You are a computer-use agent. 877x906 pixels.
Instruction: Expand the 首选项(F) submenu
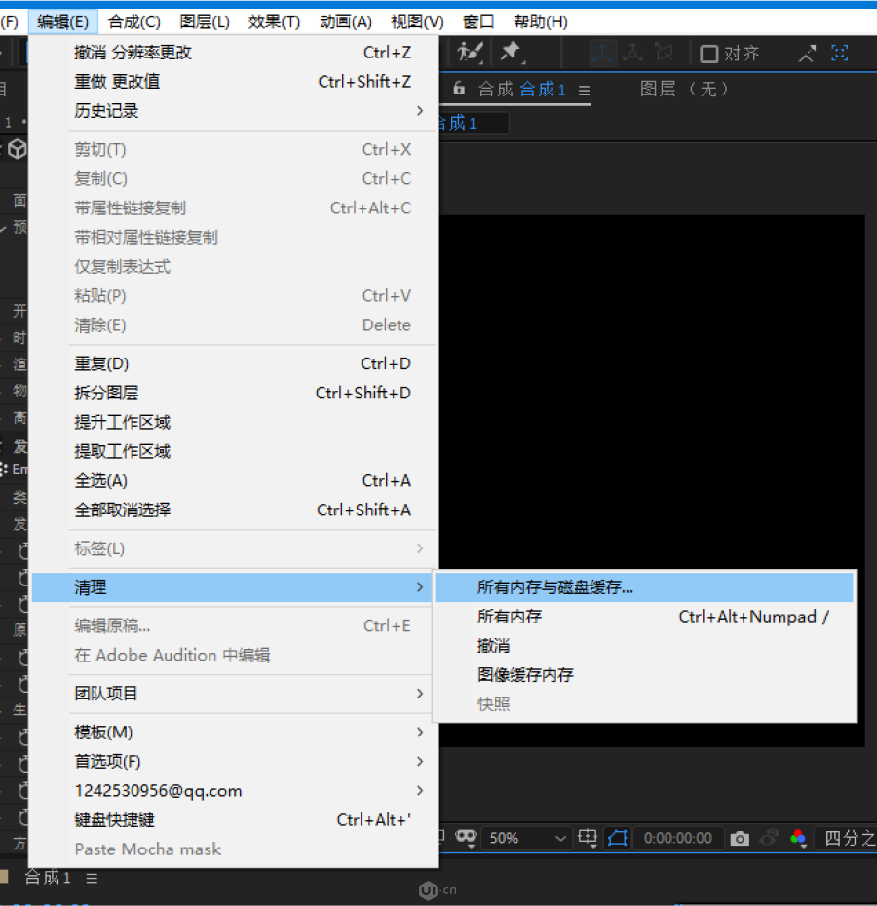click(x=234, y=762)
